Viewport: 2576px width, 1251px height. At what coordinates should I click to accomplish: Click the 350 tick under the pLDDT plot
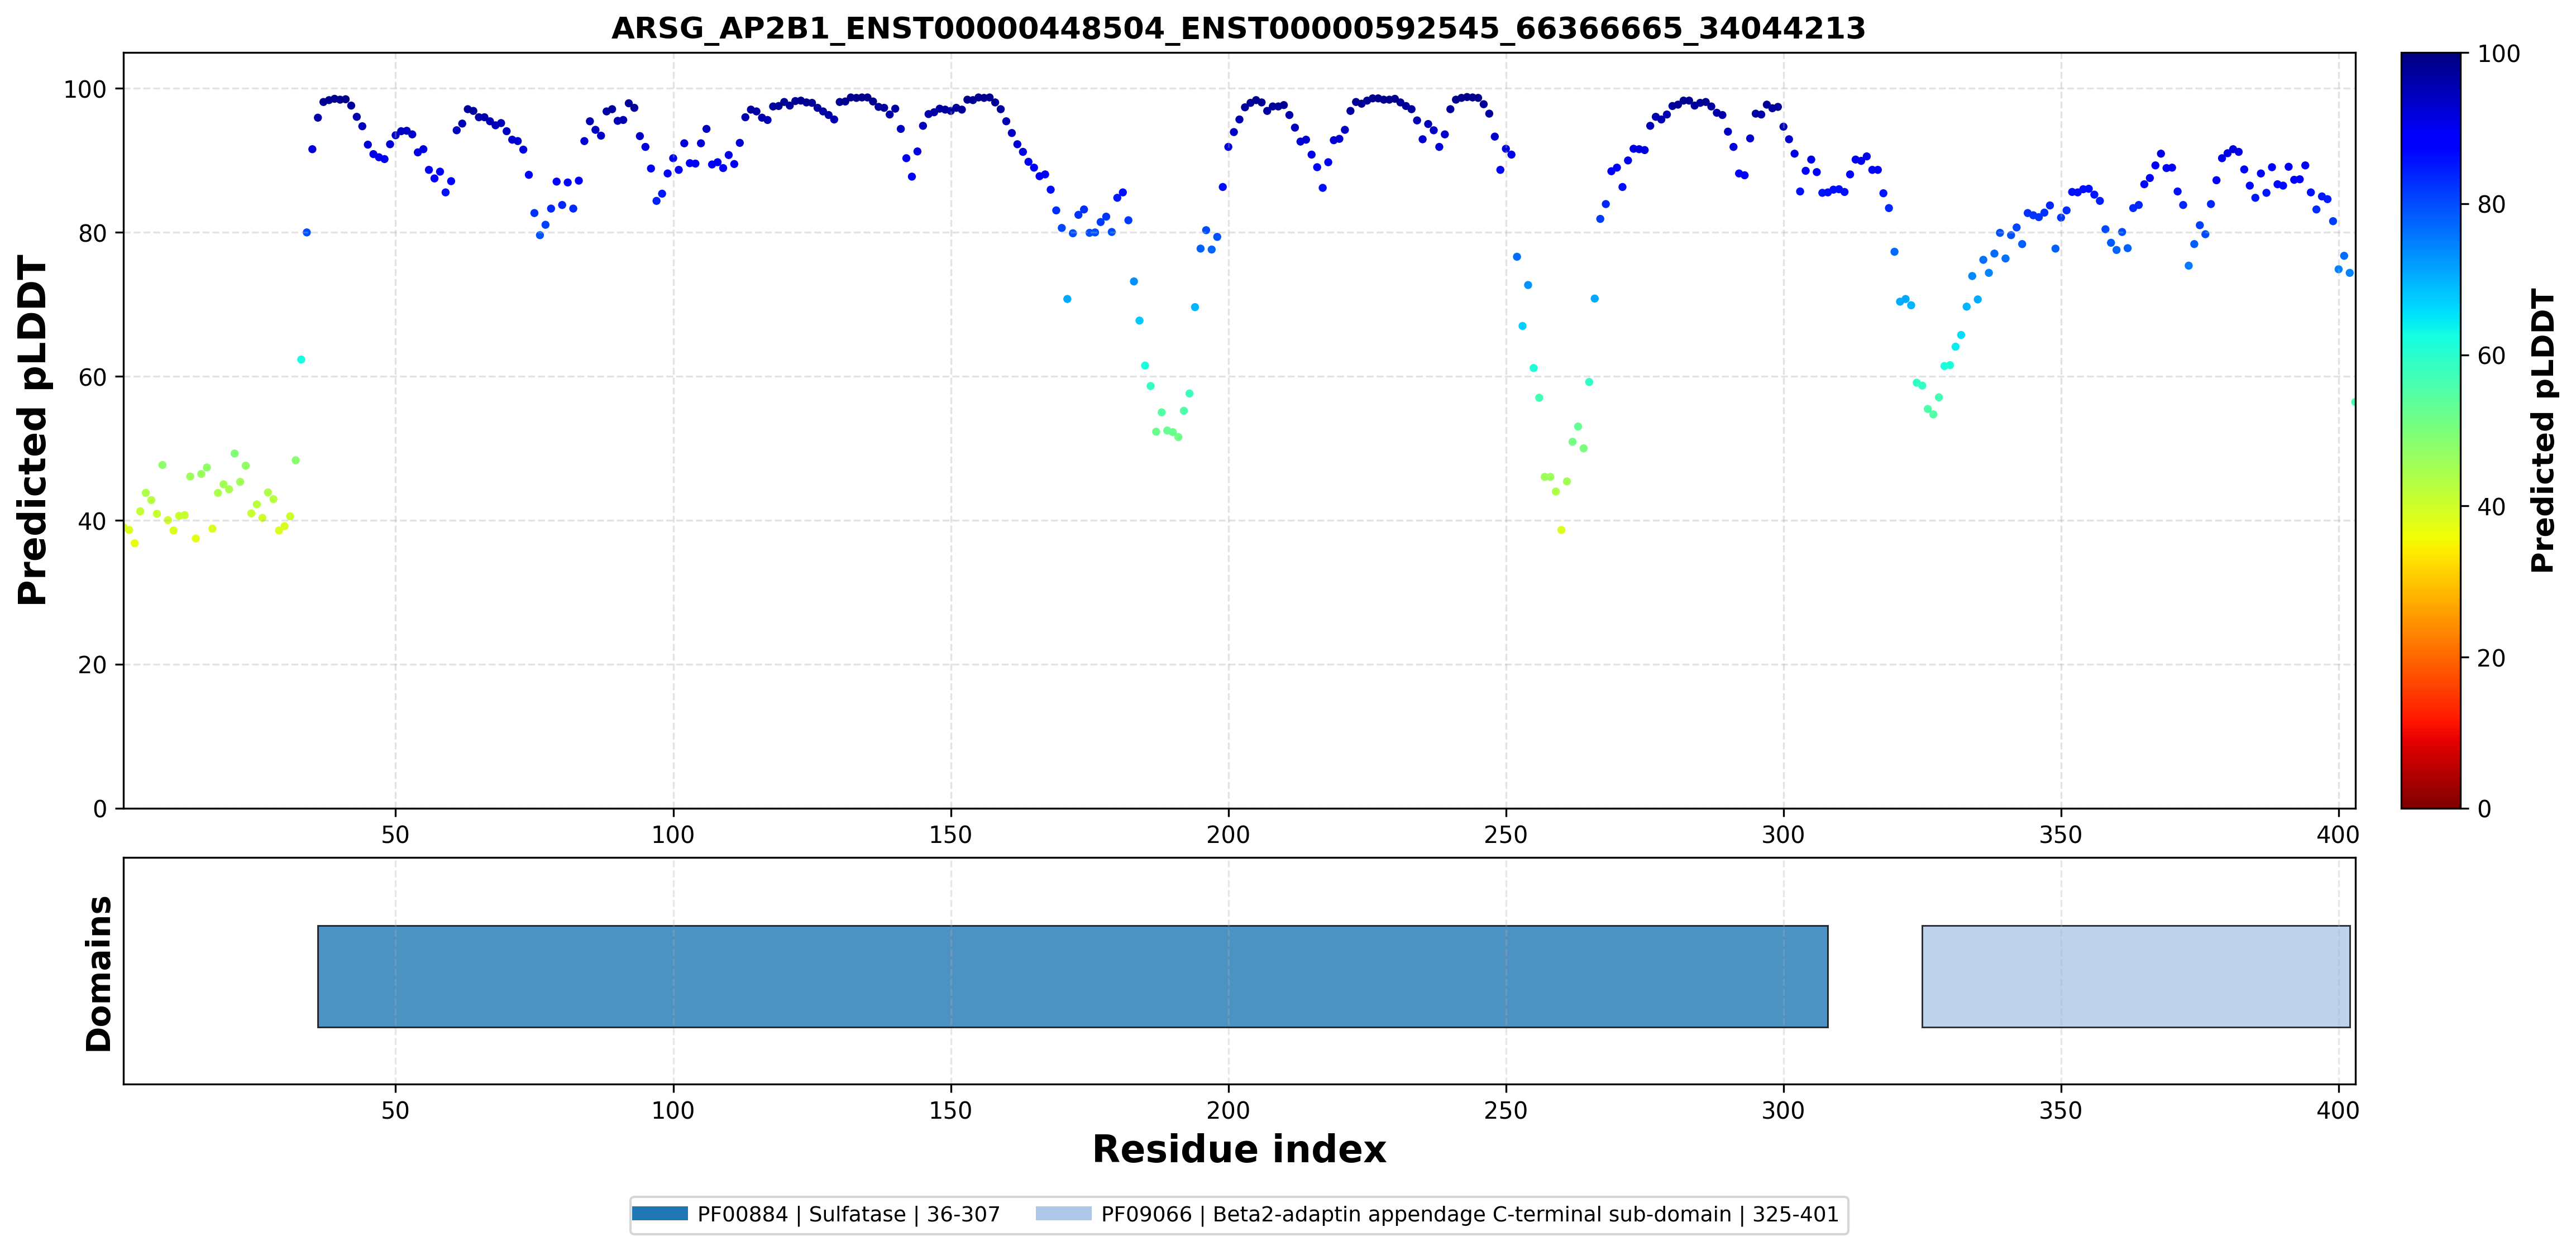(x=2060, y=834)
